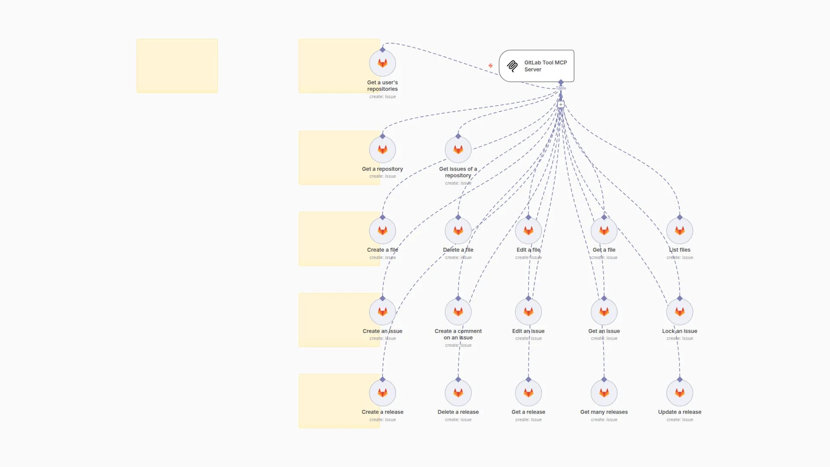The image size is (830, 467).
Task: Click the lightning trigger icon beside MCP Server
Action: (491, 66)
